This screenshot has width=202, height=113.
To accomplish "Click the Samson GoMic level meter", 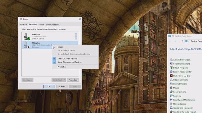I will (x=76, y=36).
